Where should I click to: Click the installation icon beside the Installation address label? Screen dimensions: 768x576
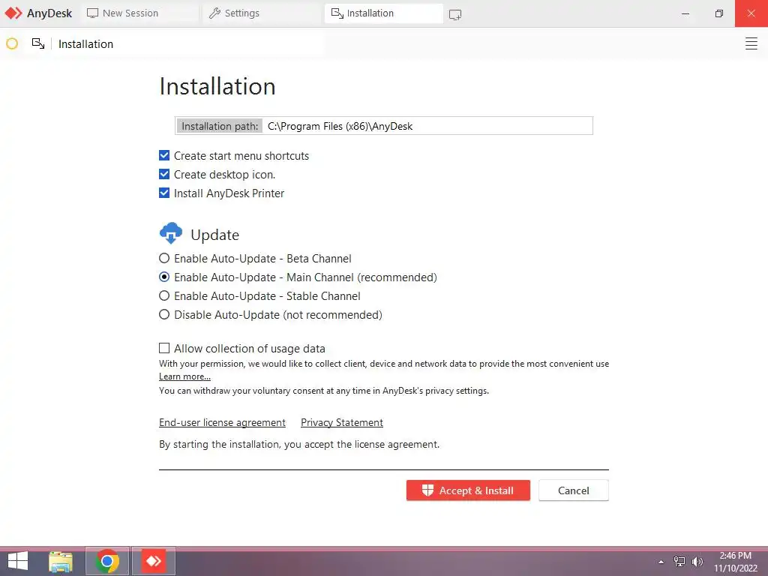[x=38, y=43]
